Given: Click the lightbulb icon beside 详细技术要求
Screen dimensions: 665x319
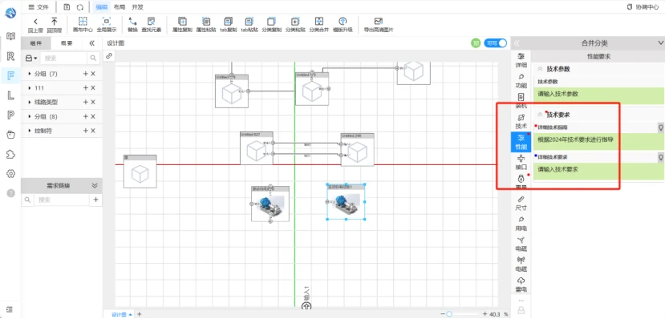Looking at the screenshot, I should (x=660, y=157).
